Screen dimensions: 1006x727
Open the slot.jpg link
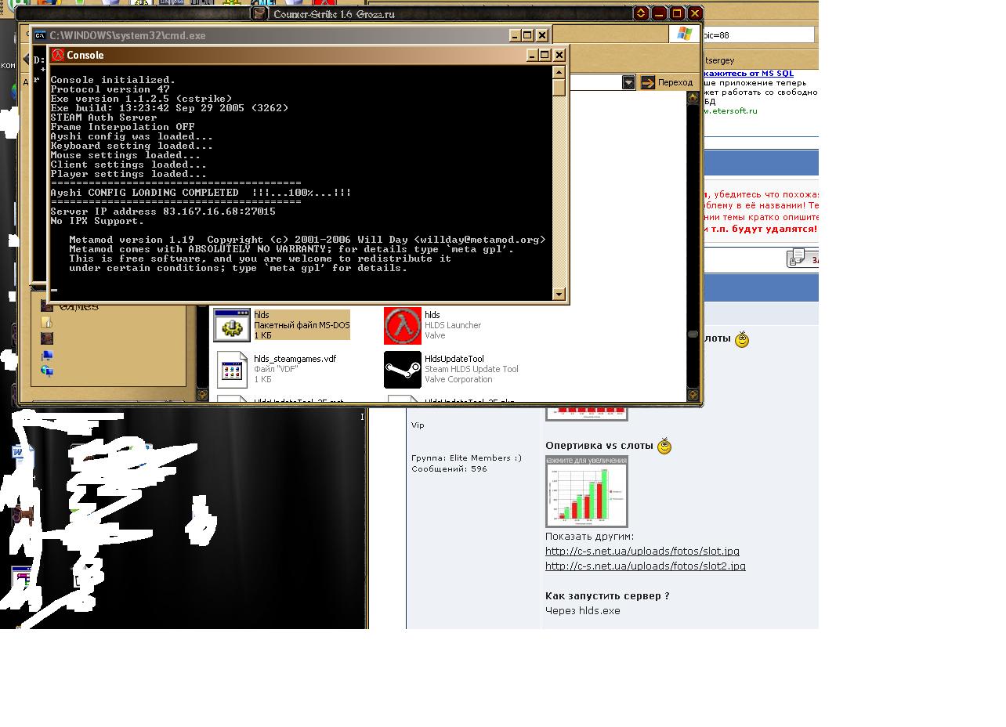click(642, 552)
